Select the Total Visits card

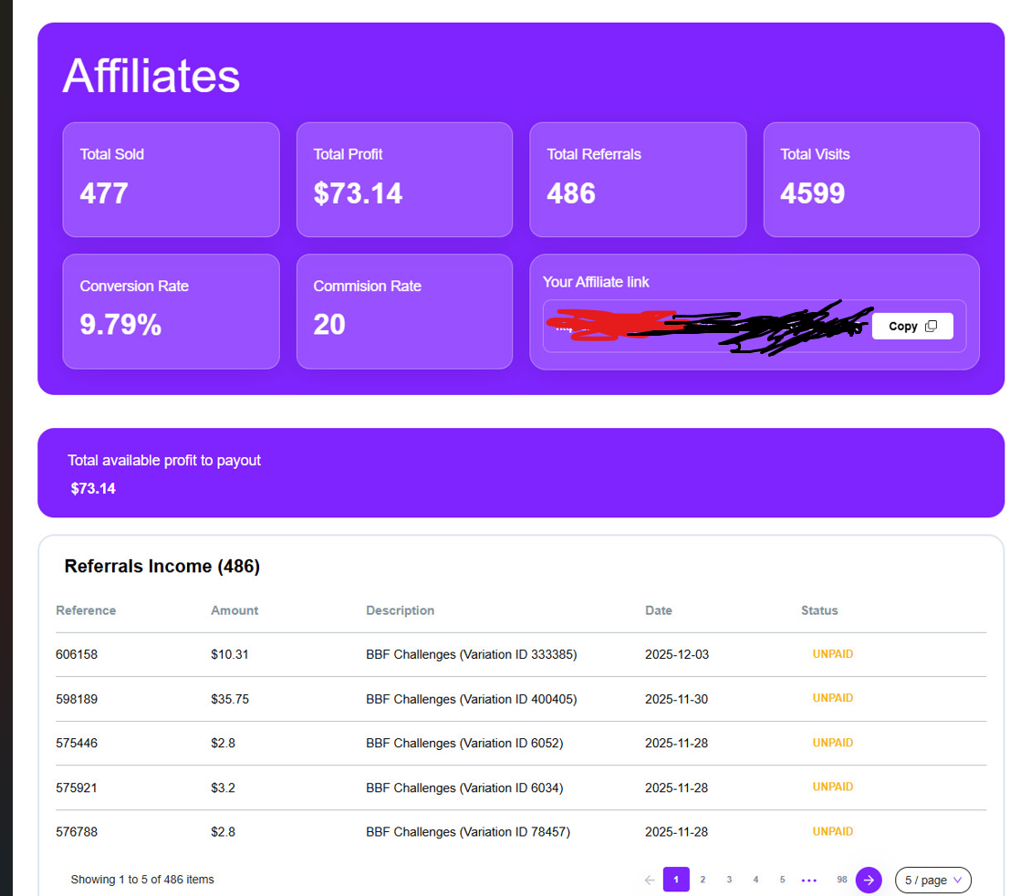click(870, 179)
